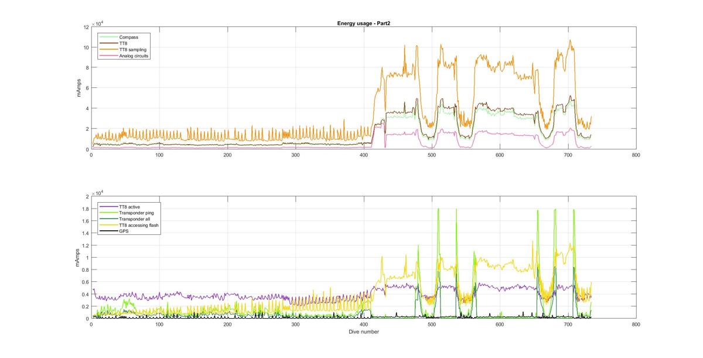Click y-axis tick '1.8' on the bottom chart
This screenshot has height=358, width=703.
point(84,209)
